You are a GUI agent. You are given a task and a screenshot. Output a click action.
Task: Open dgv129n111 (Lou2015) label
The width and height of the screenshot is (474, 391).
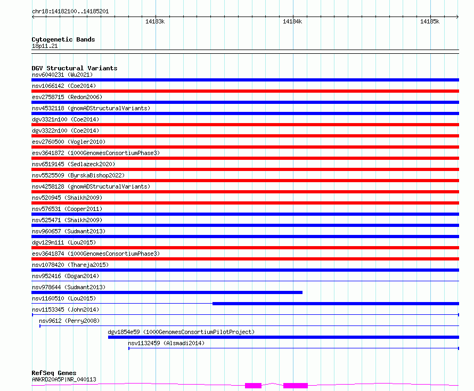[x=64, y=242]
